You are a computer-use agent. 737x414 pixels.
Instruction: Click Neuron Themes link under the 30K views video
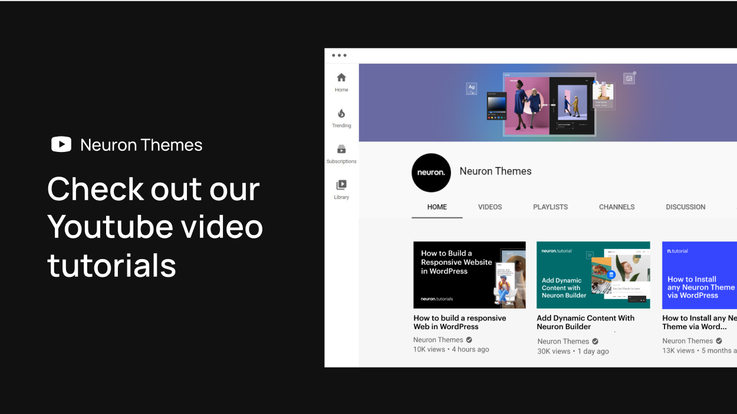click(x=563, y=342)
